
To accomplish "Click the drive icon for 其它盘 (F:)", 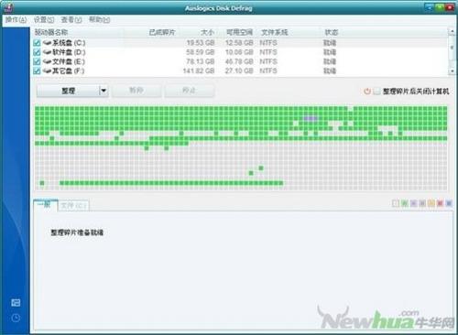I will tap(47, 70).
